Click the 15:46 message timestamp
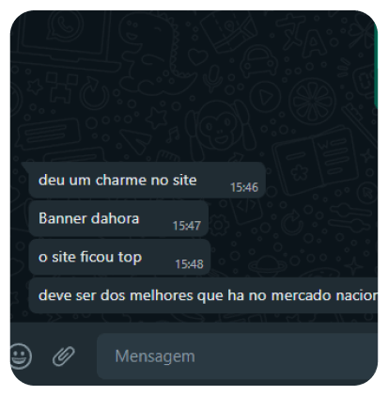The image size is (388, 396). point(244,187)
